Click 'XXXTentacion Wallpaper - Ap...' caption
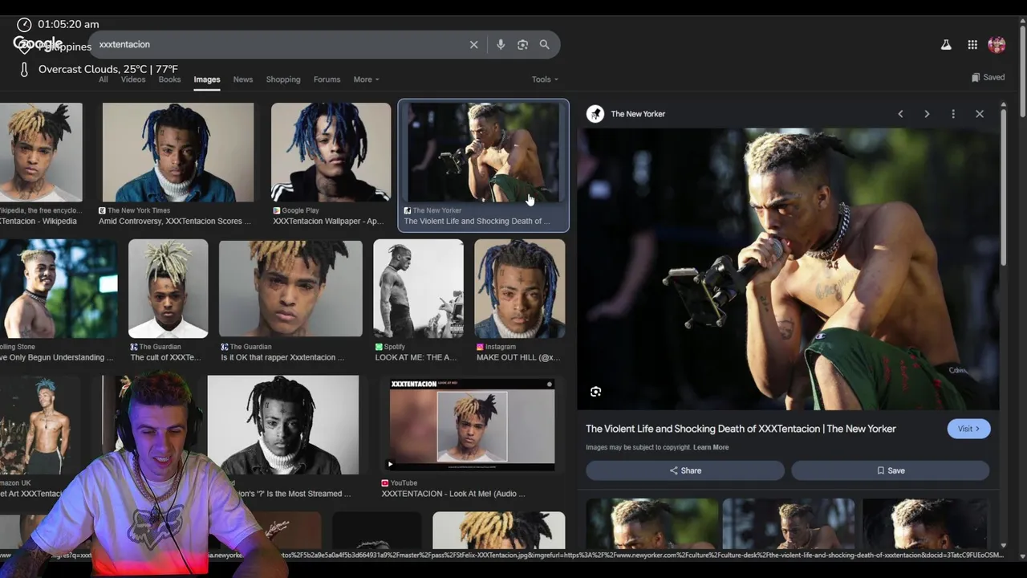Screen dimensions: 1027x578 [328, 222]
